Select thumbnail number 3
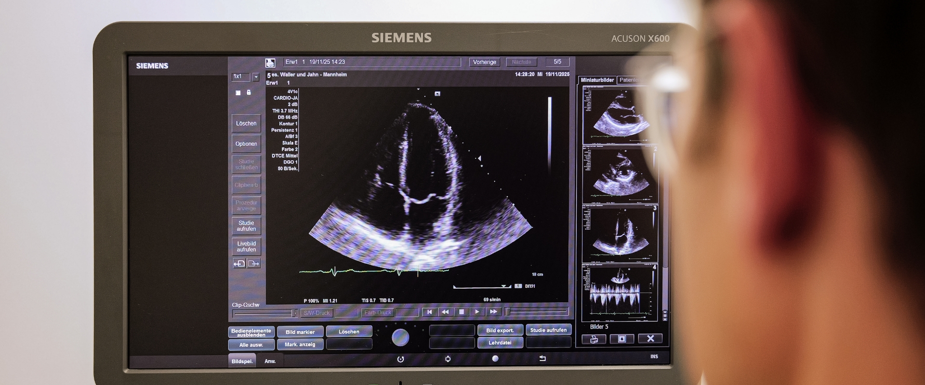This screenshot has width=925, height=385. click(620, 234)
